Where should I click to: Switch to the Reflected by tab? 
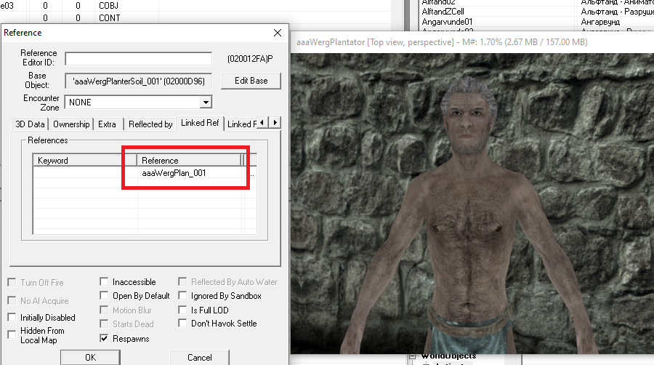[x=150, y=124]
